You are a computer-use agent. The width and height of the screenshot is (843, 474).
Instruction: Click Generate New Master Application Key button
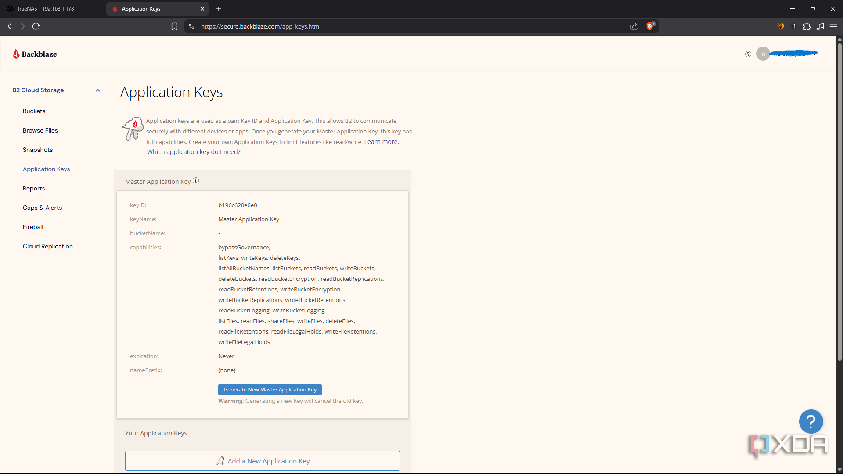[x=270, y=390]
